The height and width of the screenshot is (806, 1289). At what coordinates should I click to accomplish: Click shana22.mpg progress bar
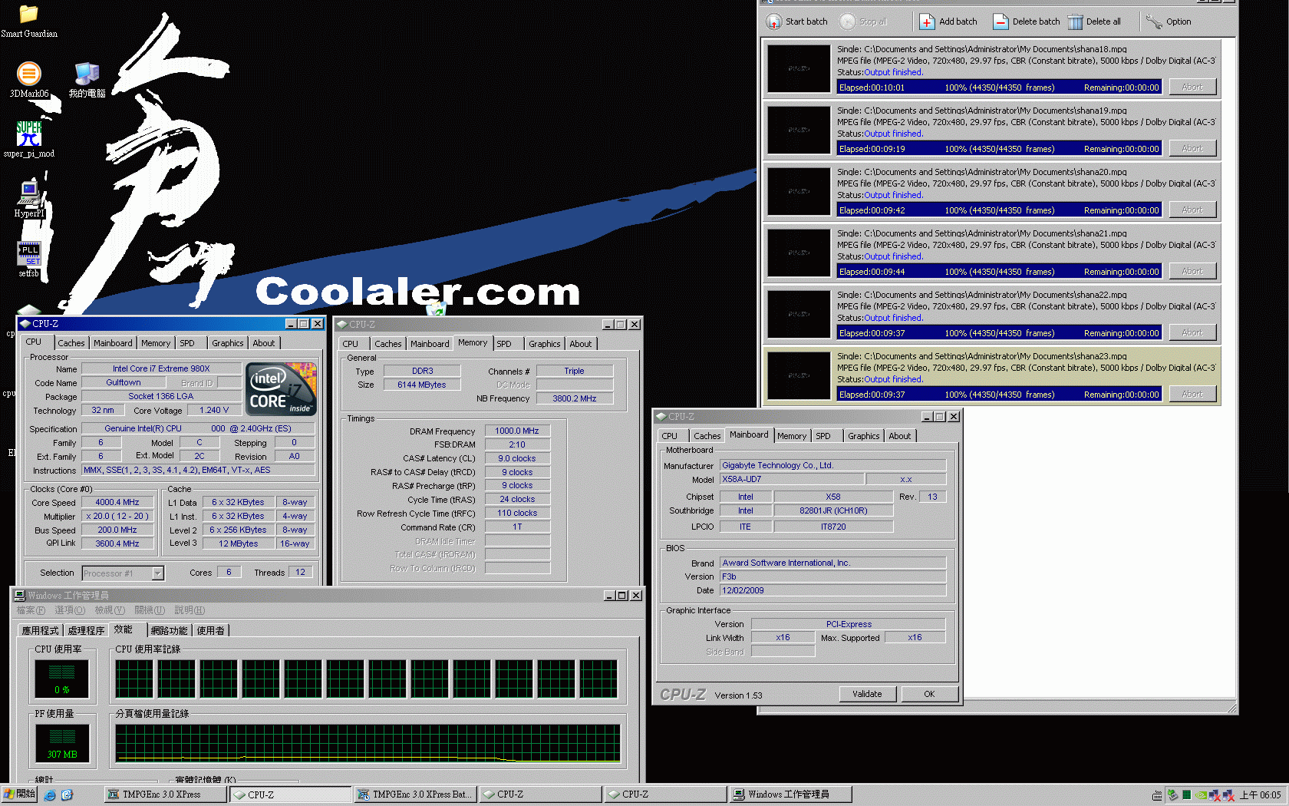pos(999,333)
